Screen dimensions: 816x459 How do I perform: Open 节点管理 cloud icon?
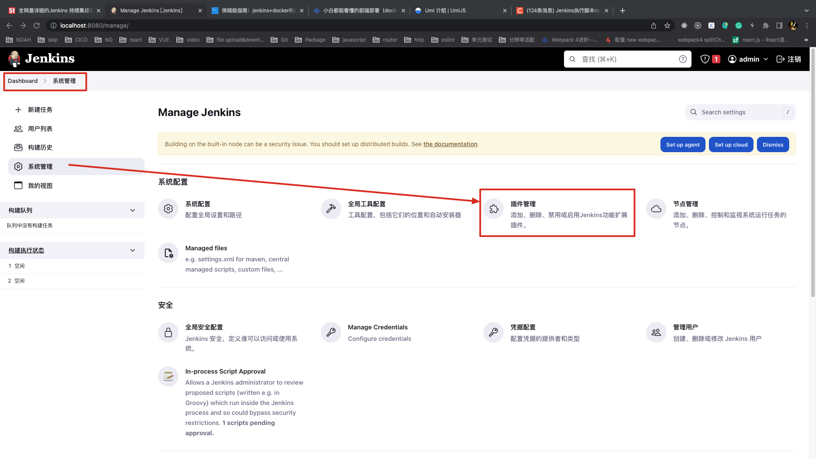(x=656, y=209)
